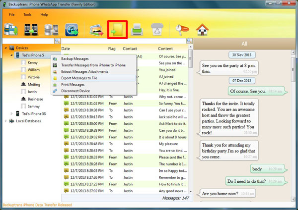Click the registration key icon
The height and width of the screenshot is (210, 298).
182,30
